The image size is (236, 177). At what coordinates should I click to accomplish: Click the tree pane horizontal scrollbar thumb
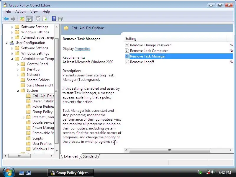[x=19, y=156]
